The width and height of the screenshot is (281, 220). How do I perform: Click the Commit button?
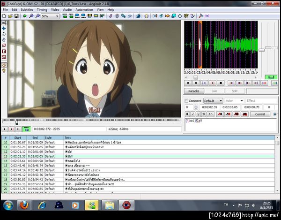pos(260,114)
